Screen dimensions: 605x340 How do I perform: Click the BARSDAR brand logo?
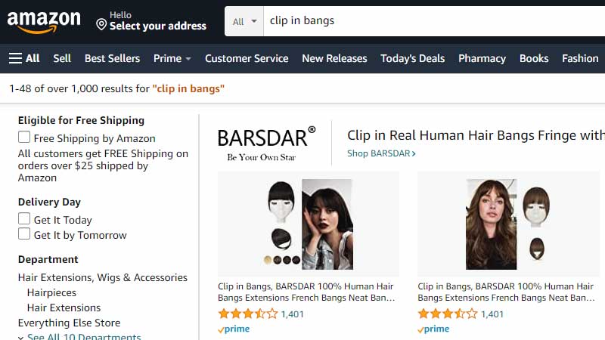pos(266,143)
